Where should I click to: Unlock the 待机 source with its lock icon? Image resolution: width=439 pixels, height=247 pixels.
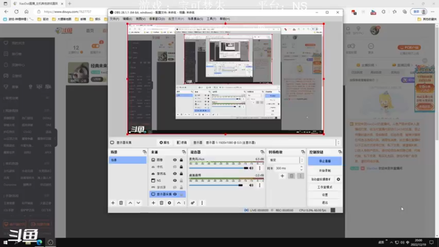(181, 167)
